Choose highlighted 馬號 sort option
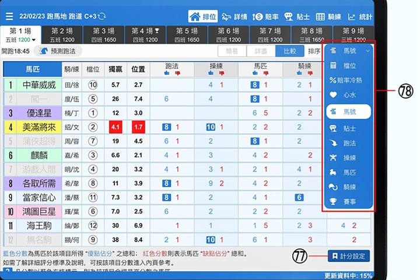 point(348,111)
